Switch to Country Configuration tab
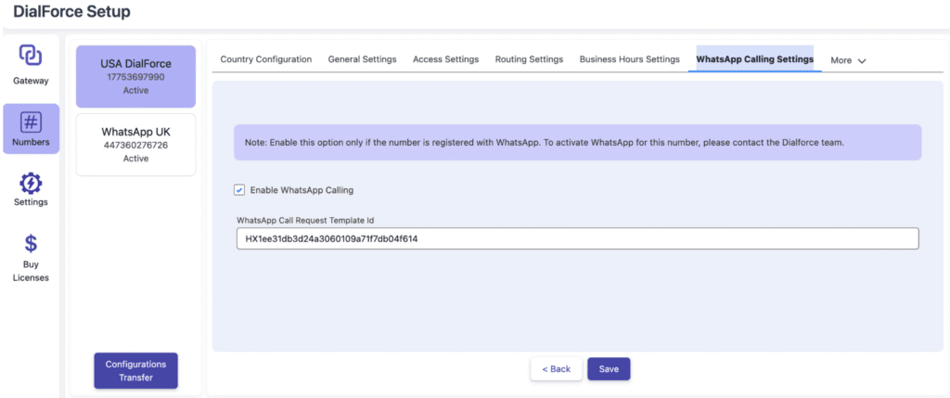 coord(265,59)
